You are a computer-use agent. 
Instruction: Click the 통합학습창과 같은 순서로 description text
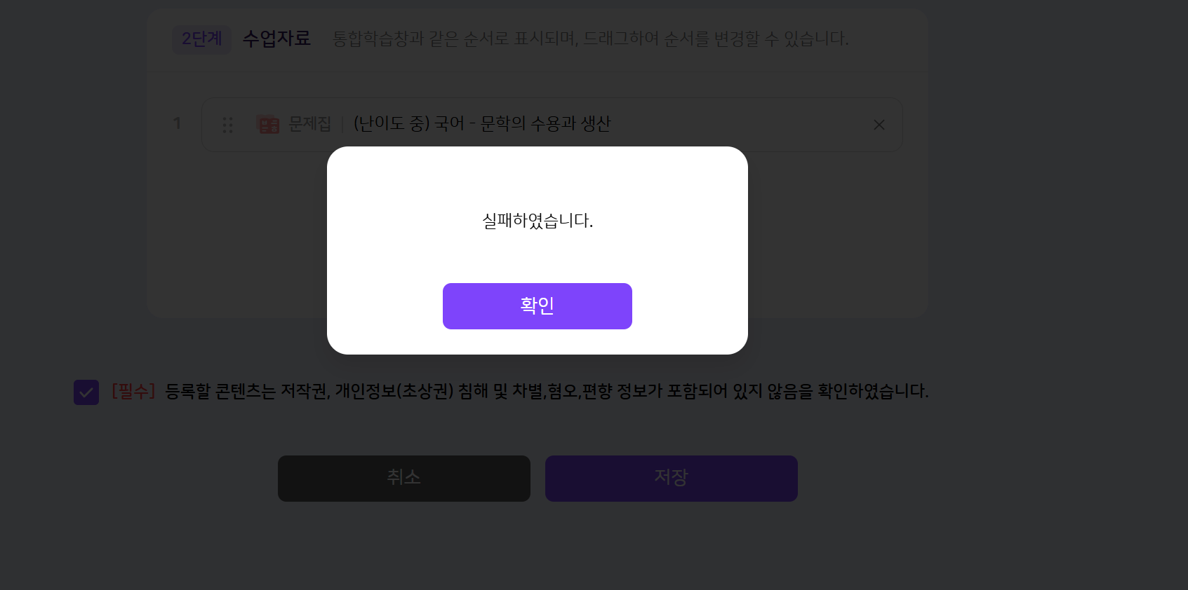pos(590,39)
